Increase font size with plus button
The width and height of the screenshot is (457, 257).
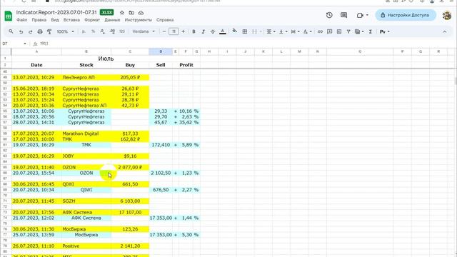coord(183,31)
